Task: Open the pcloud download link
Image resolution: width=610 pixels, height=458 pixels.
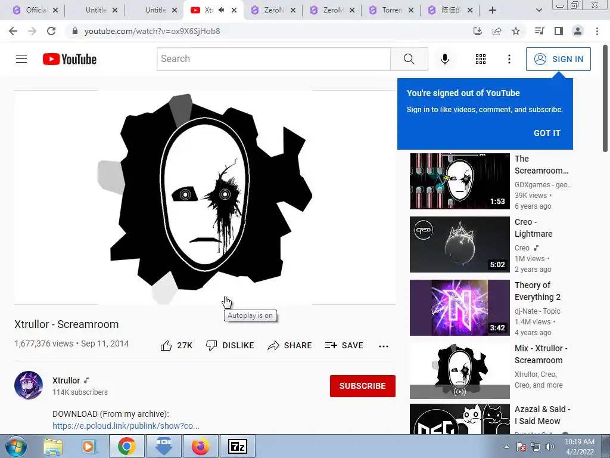Action: [126, 426]
